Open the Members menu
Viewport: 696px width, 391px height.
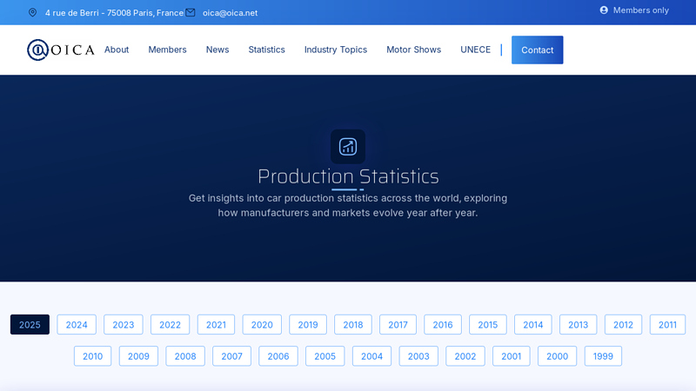click(167, 50)
